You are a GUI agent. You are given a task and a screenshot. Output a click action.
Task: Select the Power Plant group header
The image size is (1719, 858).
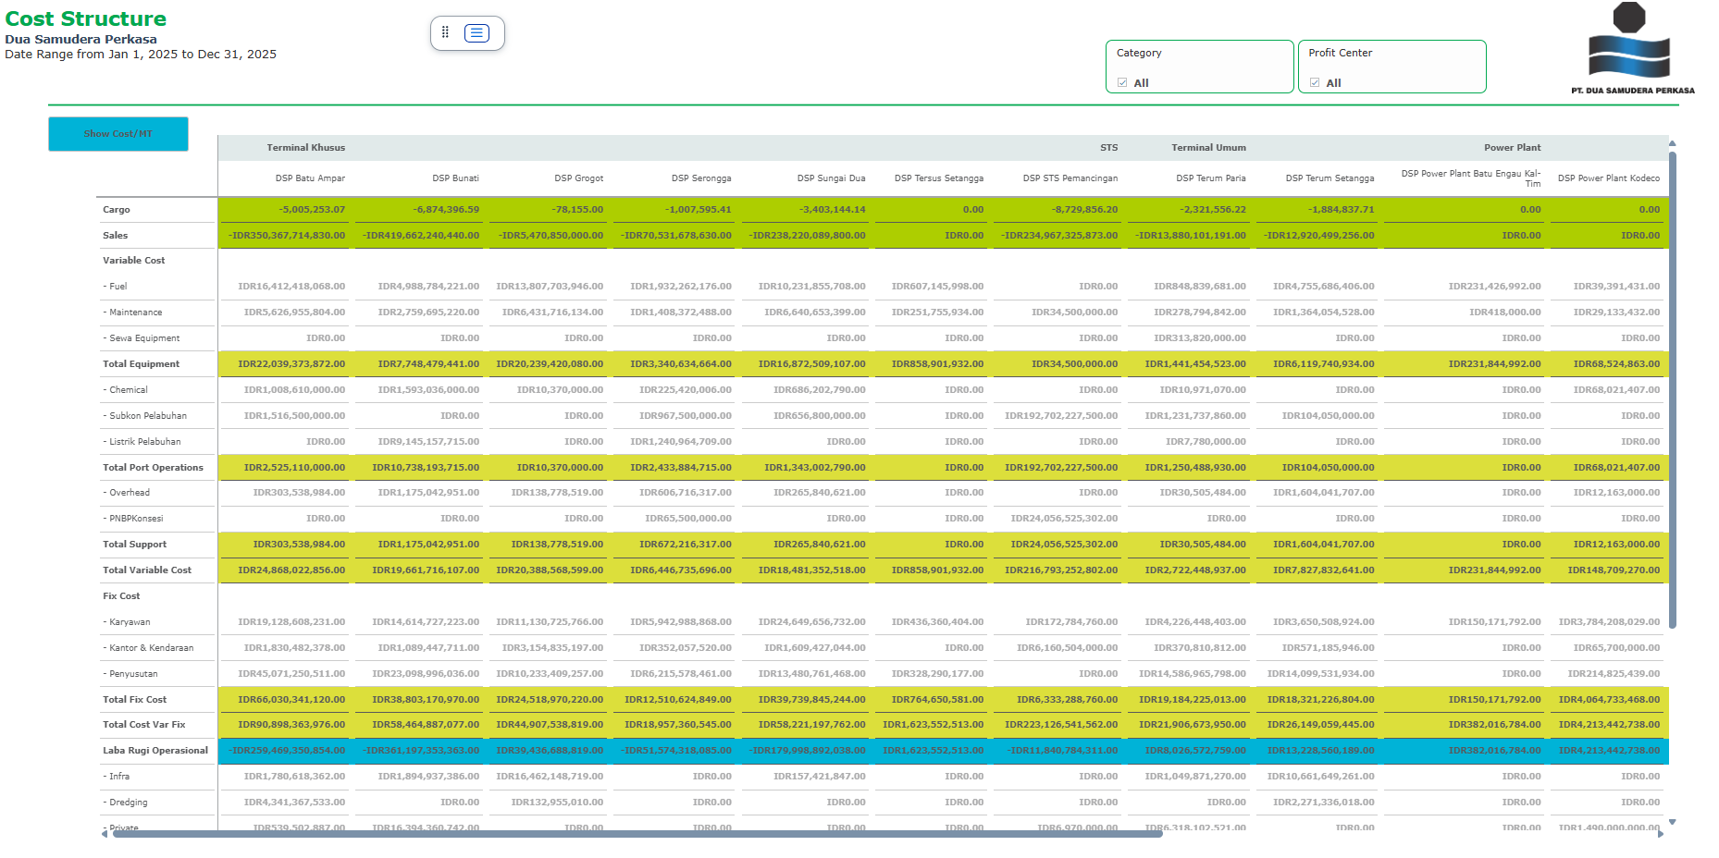point(1512,148)
